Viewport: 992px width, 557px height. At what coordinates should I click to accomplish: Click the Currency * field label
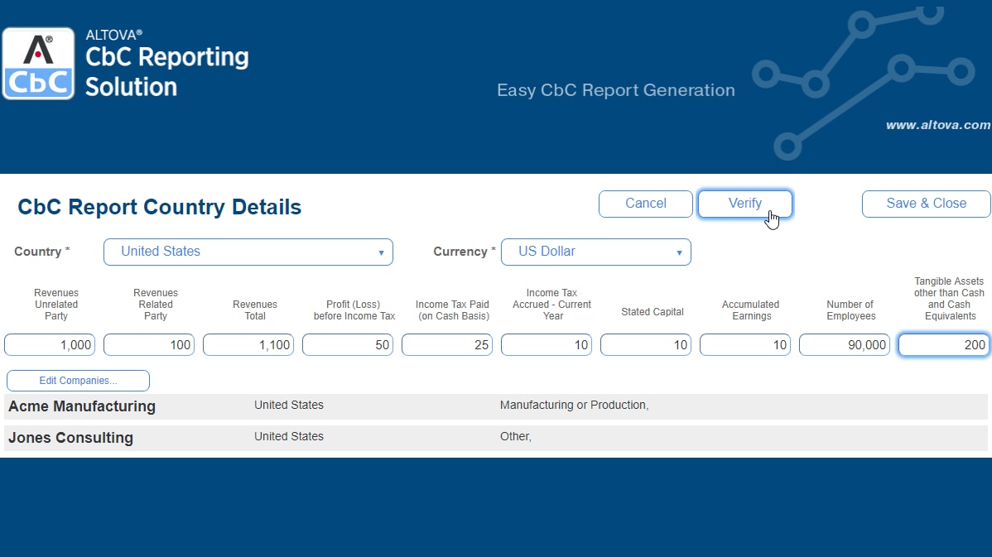pyautogui.click(x=465, y=252)
